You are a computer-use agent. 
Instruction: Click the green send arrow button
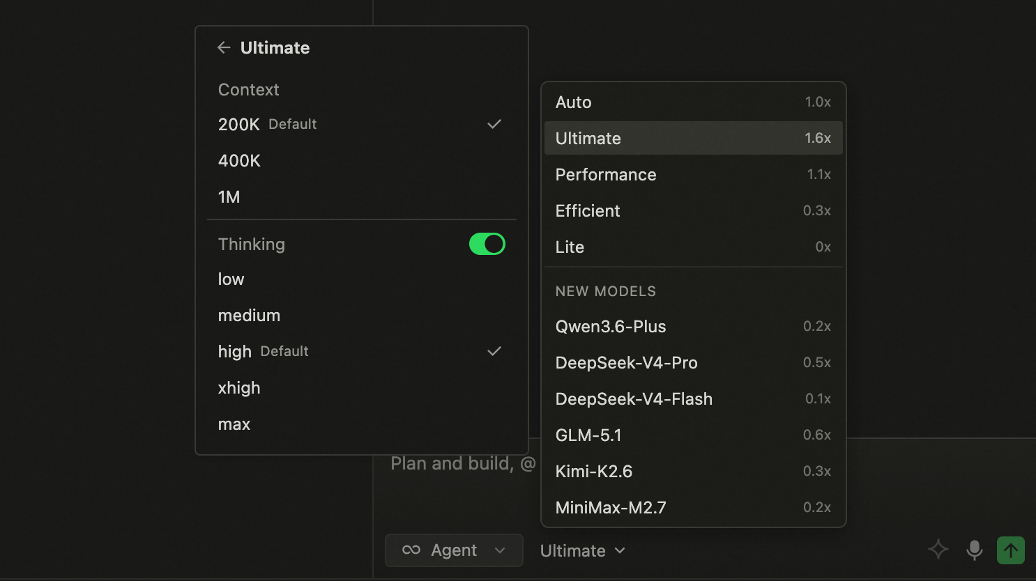pos(1011,550)
